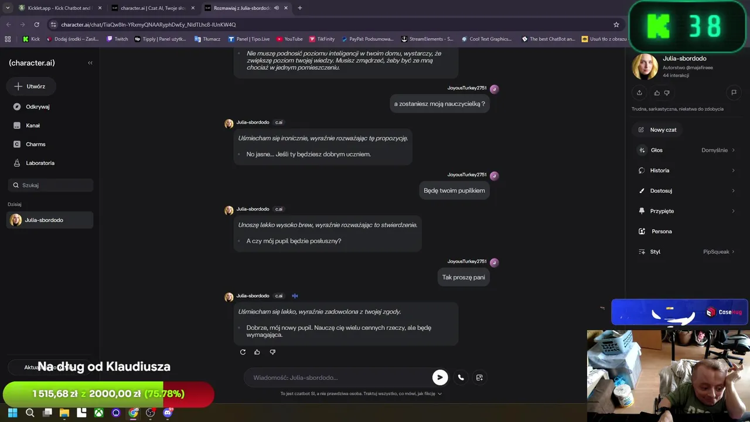Click the Utwórz button

[x=30, y=86]
